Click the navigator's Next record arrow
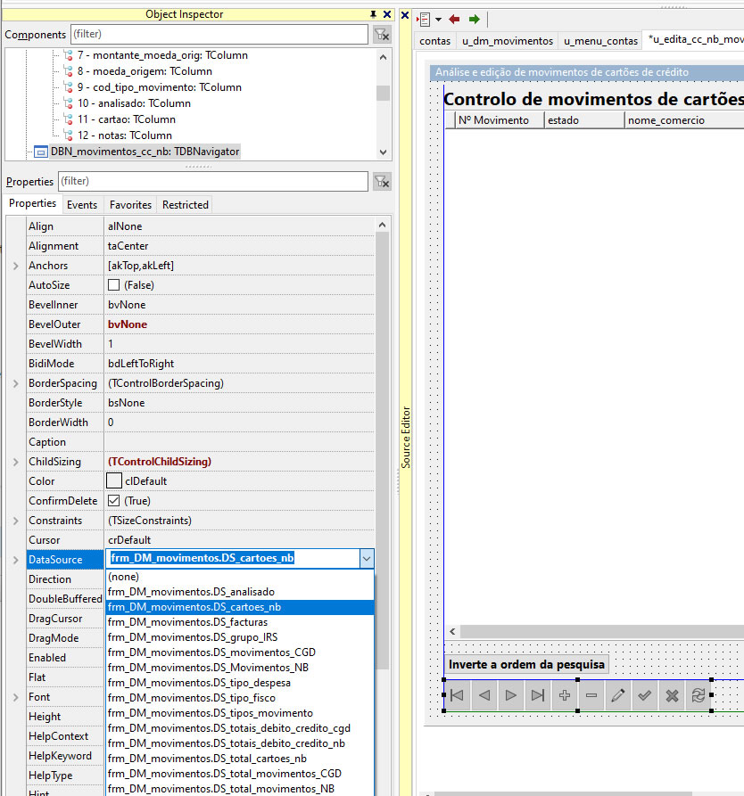744x796 pixels. pyautogui.click(x=510, y=696)
